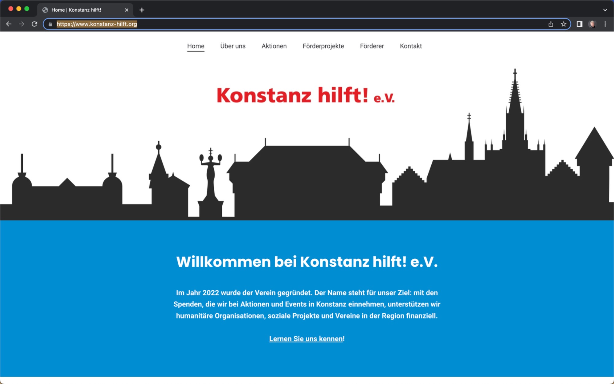Click the forward navigation arrow

21,24
